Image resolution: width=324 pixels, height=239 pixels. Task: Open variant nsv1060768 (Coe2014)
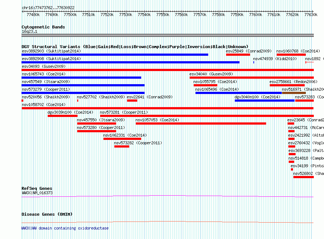[x=298, y=51]
